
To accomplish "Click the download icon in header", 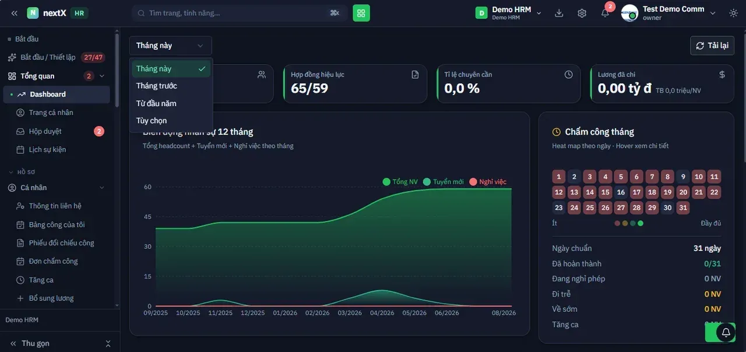I will [559, 13].
